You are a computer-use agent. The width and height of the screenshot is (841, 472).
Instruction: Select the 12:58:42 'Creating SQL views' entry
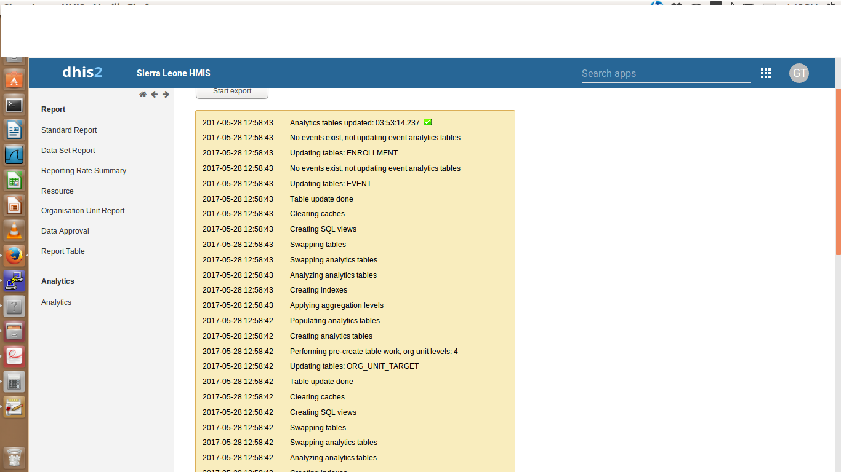[323, 412]
